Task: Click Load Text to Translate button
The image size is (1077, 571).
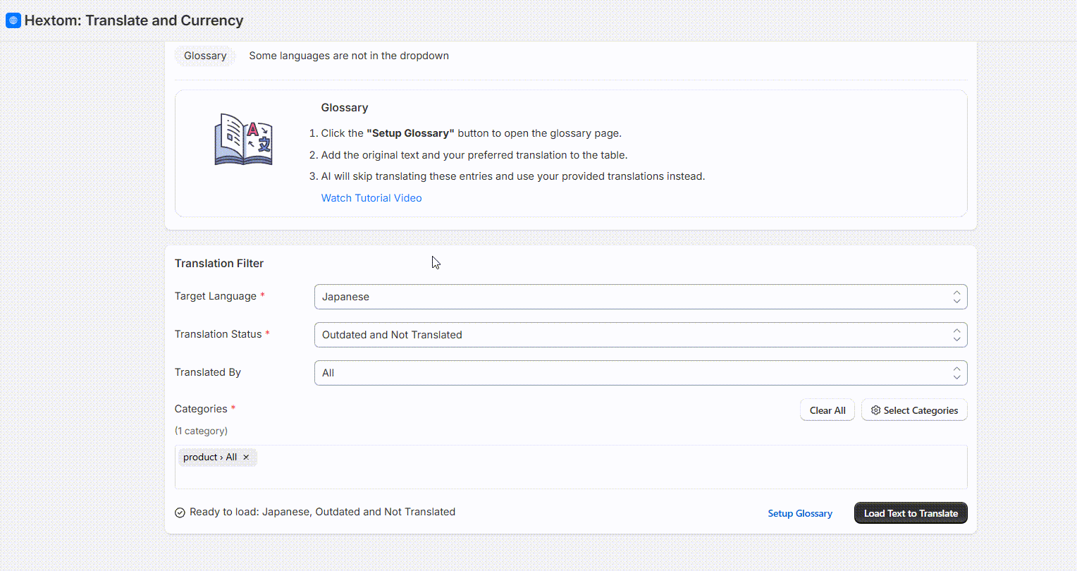Action: click(x=911, y=513)
